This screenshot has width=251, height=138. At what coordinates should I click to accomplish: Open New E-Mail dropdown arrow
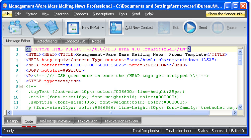click(x=103, y=28)
